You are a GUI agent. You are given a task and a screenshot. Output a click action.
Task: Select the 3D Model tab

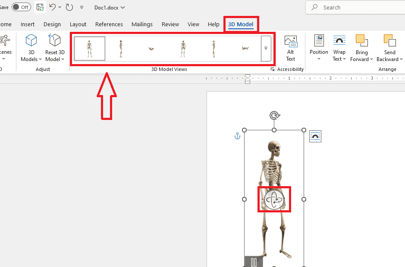(241, 24)
